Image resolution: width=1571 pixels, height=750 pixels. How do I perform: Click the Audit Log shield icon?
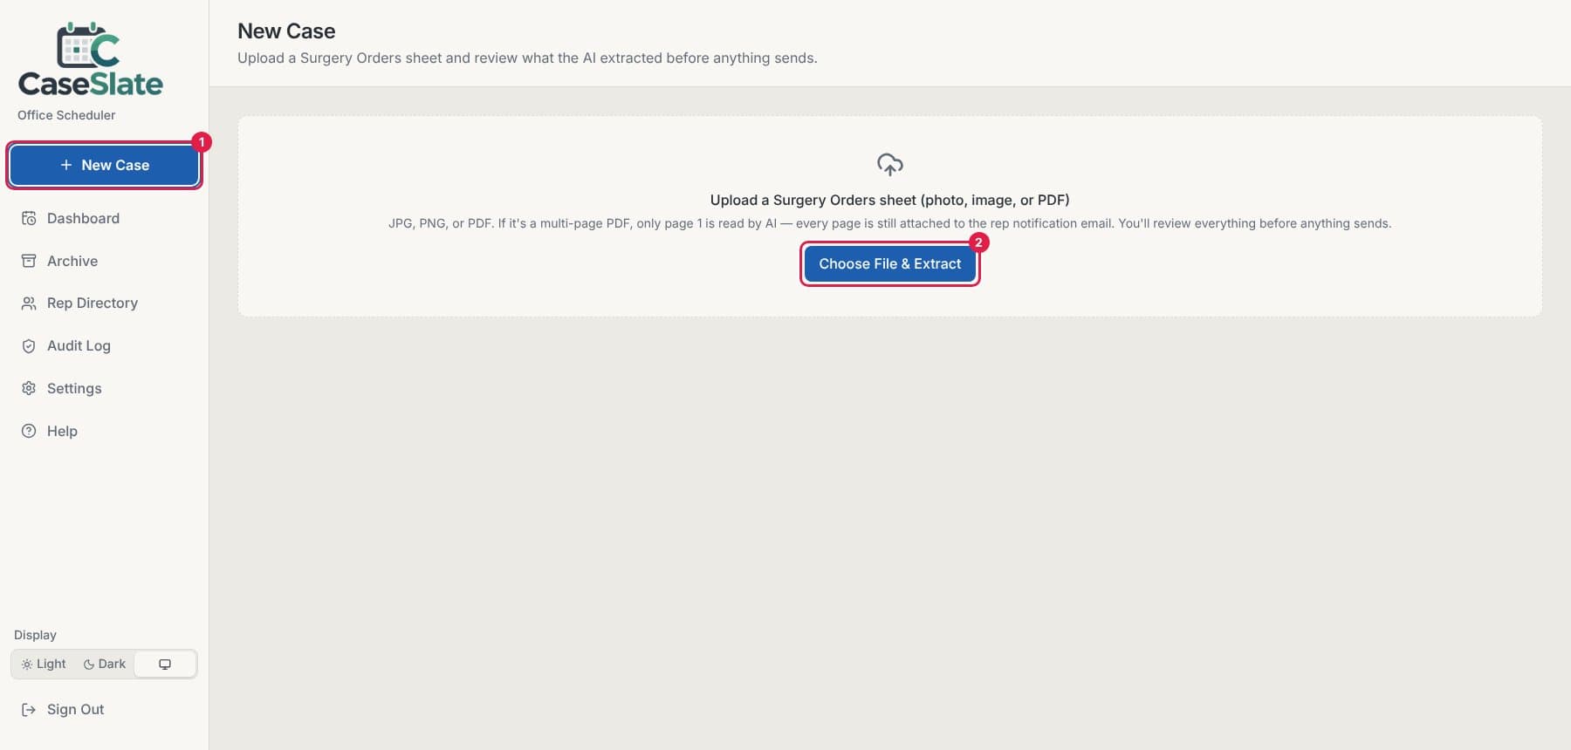click(x=29, y=345)
